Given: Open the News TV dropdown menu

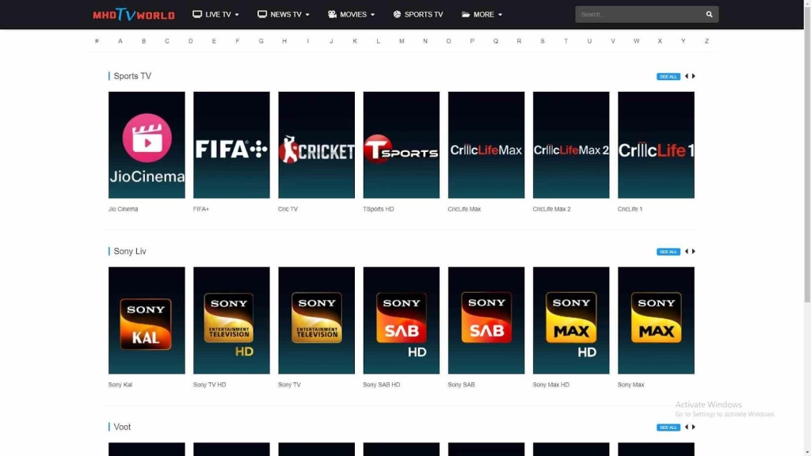Looking at the screenshot, I should [284, 14].
